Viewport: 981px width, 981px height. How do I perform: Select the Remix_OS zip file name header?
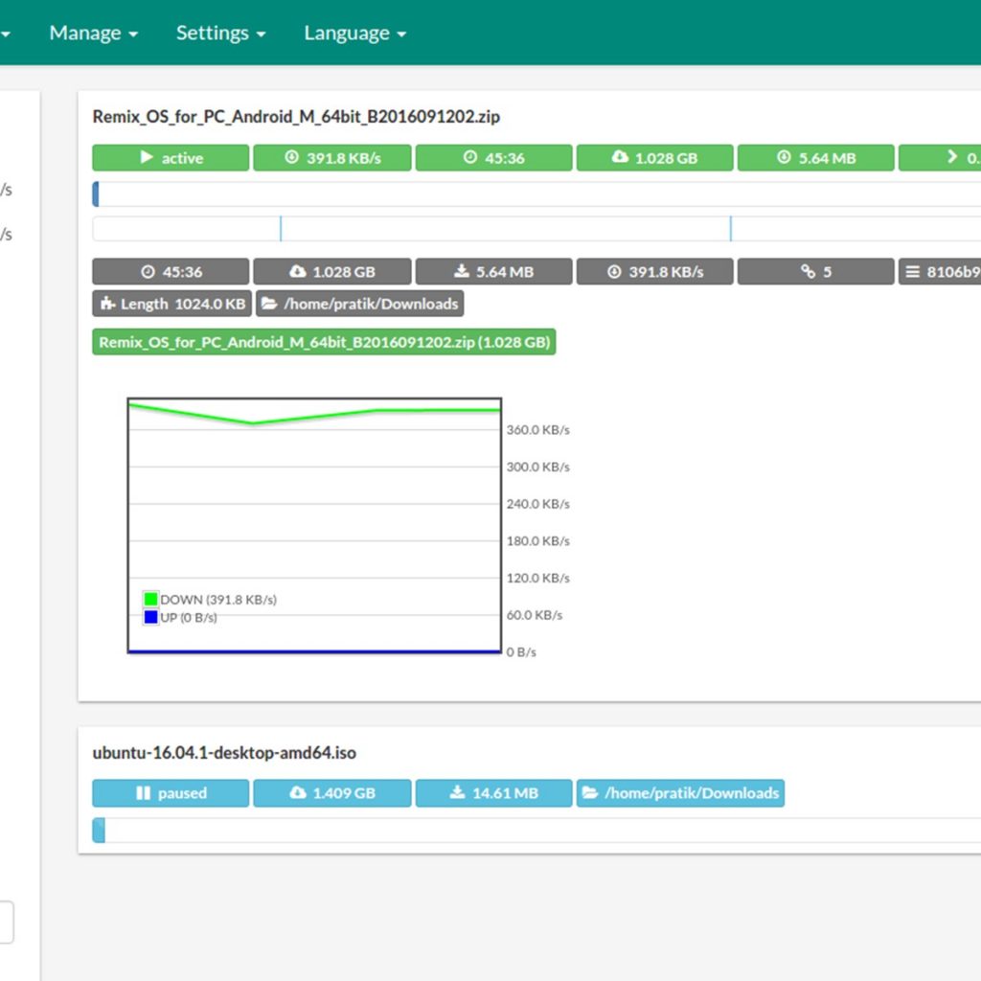tap(296, 117)
